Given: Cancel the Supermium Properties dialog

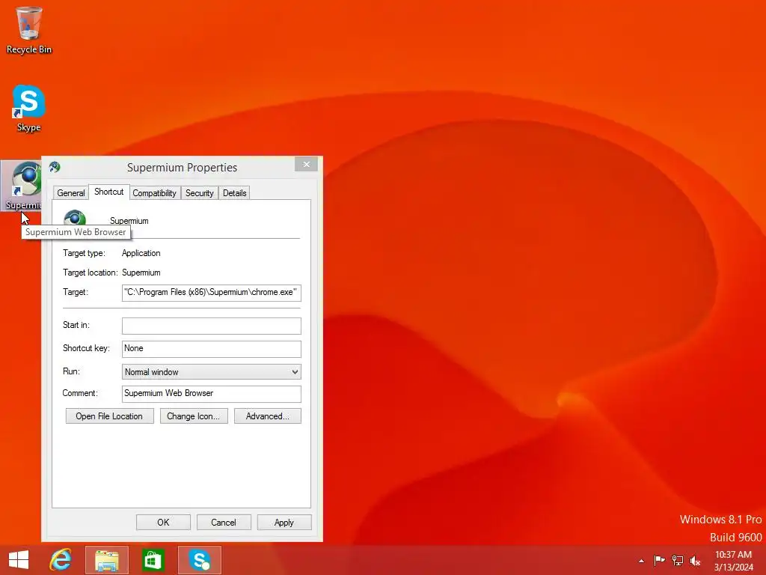Looking at the screenshot, I should pos(224,522).
